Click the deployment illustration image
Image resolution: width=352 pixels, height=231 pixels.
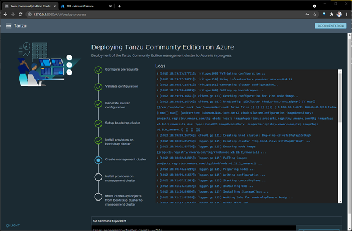(x=50, y=65)
